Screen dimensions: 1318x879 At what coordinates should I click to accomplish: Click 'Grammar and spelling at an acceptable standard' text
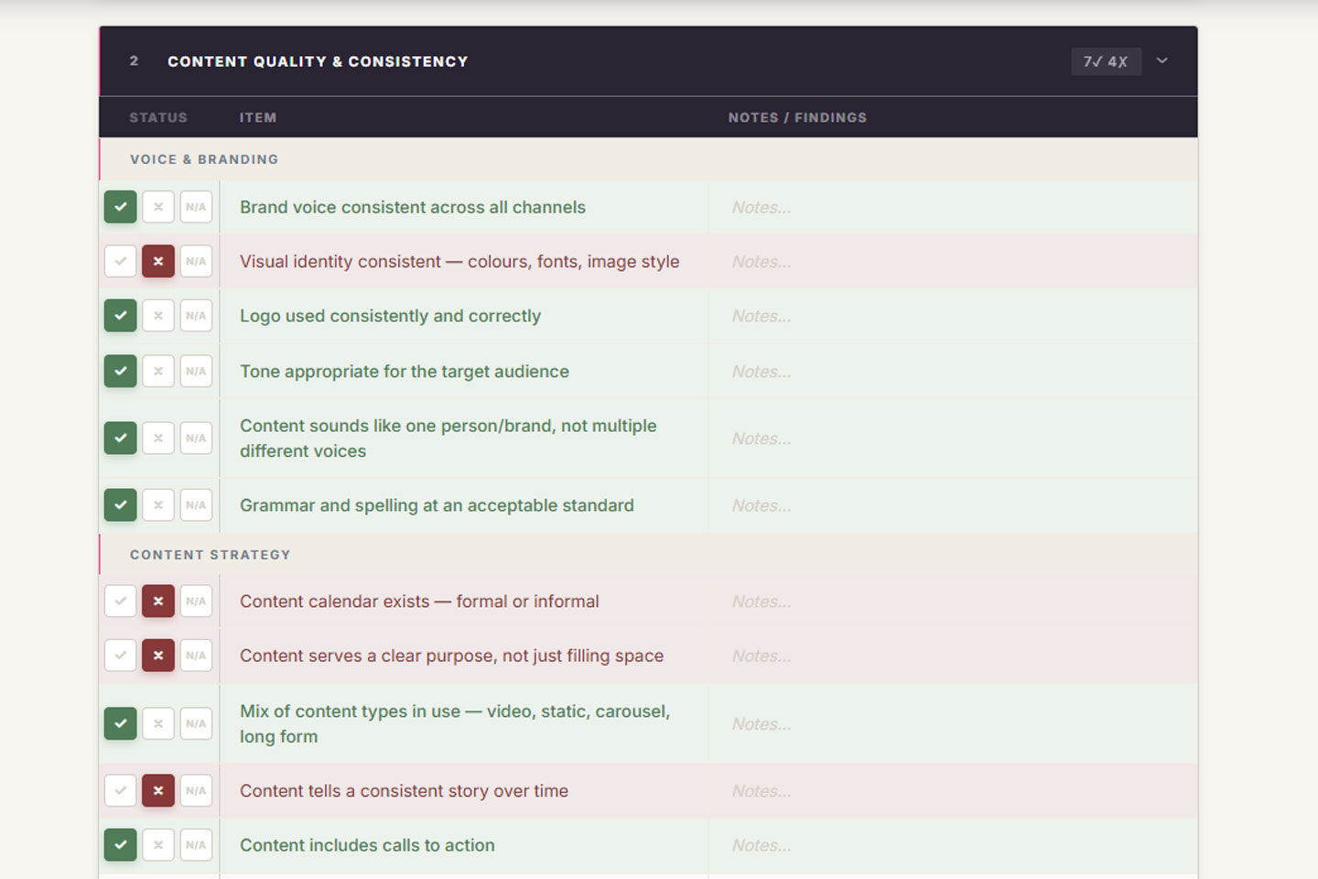[437, 505]
